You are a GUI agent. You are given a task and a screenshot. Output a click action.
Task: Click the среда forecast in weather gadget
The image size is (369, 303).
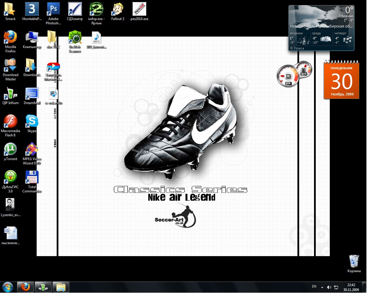tap(322, 38)
